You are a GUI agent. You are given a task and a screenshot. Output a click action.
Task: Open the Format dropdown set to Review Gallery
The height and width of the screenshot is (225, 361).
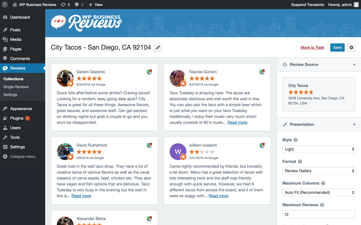pyautogui.click(x=319, y=171)
